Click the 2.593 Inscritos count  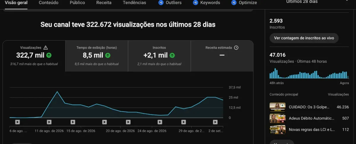click(276, 21)
